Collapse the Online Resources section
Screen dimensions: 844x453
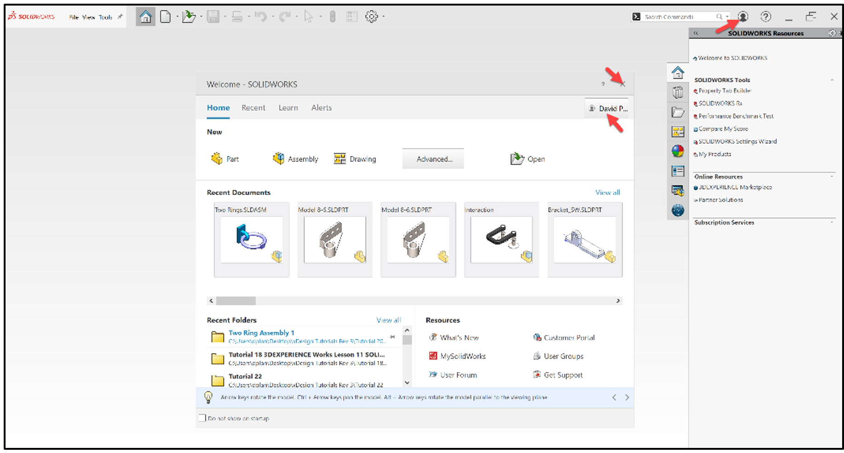coord(832,176)
